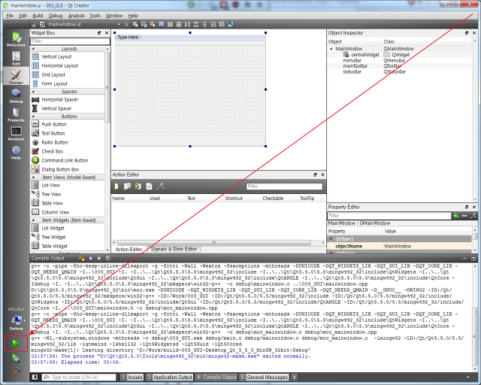Clear the compile output with broom icon
Image resolution: width=481 pixels, height=385 pixels.
(82, 259)
